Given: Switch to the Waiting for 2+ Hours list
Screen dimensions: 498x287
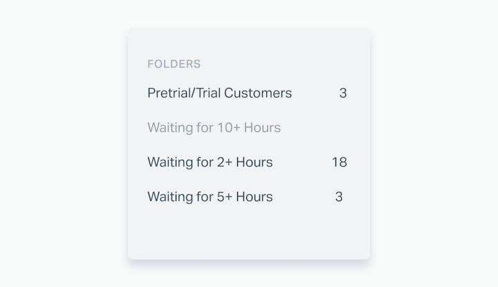Looking at the screenshot, I should point(210,163).
